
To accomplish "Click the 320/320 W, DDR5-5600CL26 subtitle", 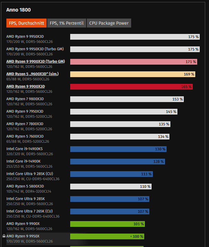I will [30, 154].
